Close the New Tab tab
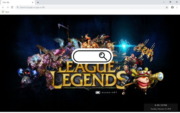 click(x=33, y=2)
